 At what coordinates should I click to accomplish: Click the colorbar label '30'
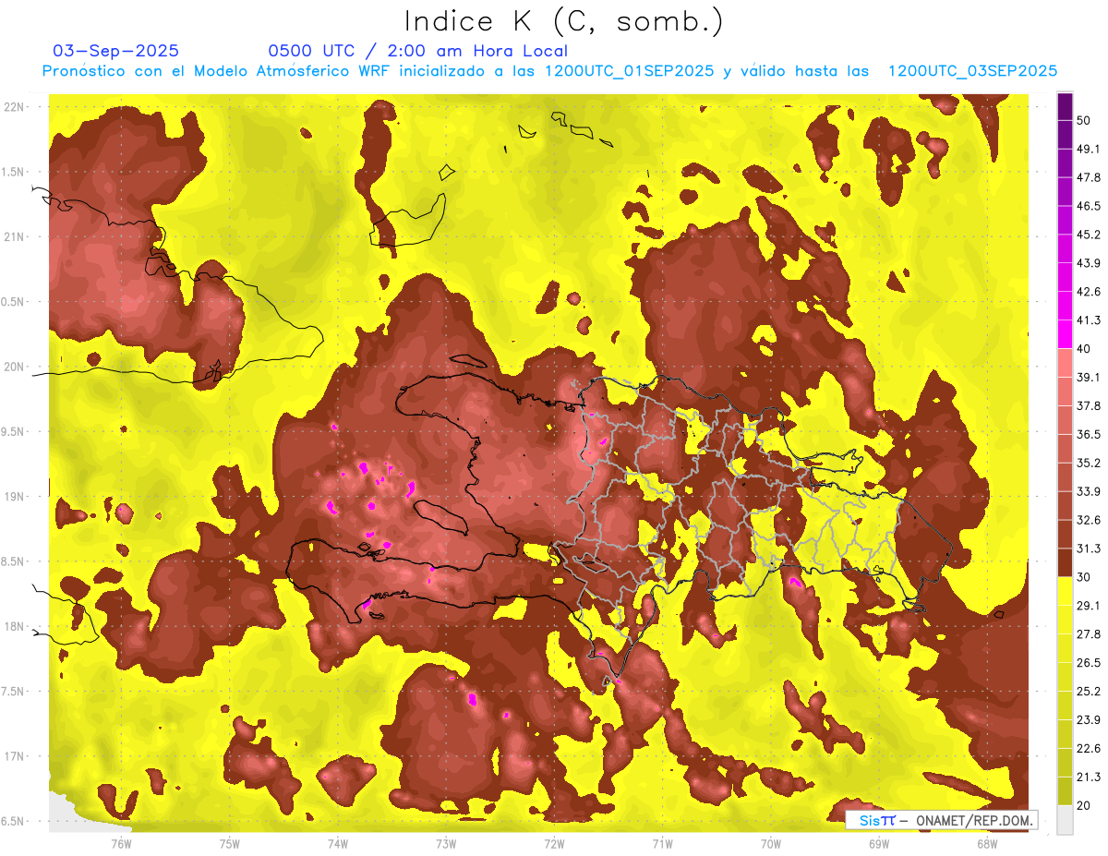(x=1084, y=577)
